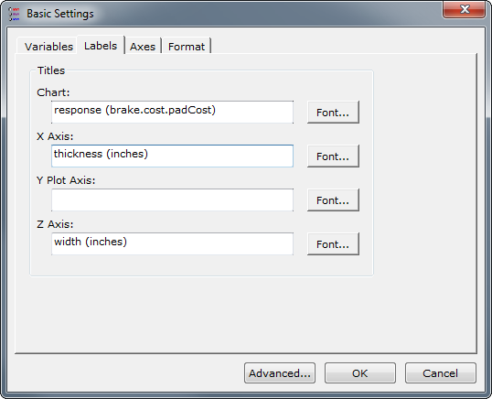Choose Font for Z Axis title
This screenshot has height=399, width=492.
333,244
